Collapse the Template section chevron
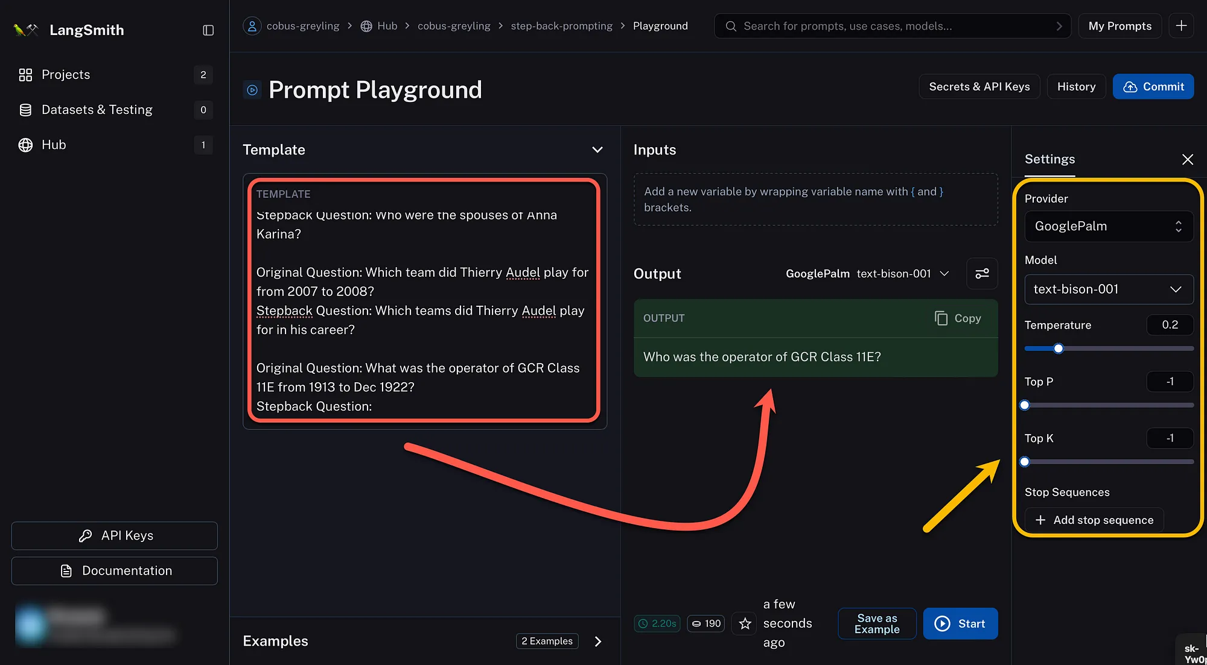Screen dimensions: 1207x665 pyautogui.click(x=597, y=150)
